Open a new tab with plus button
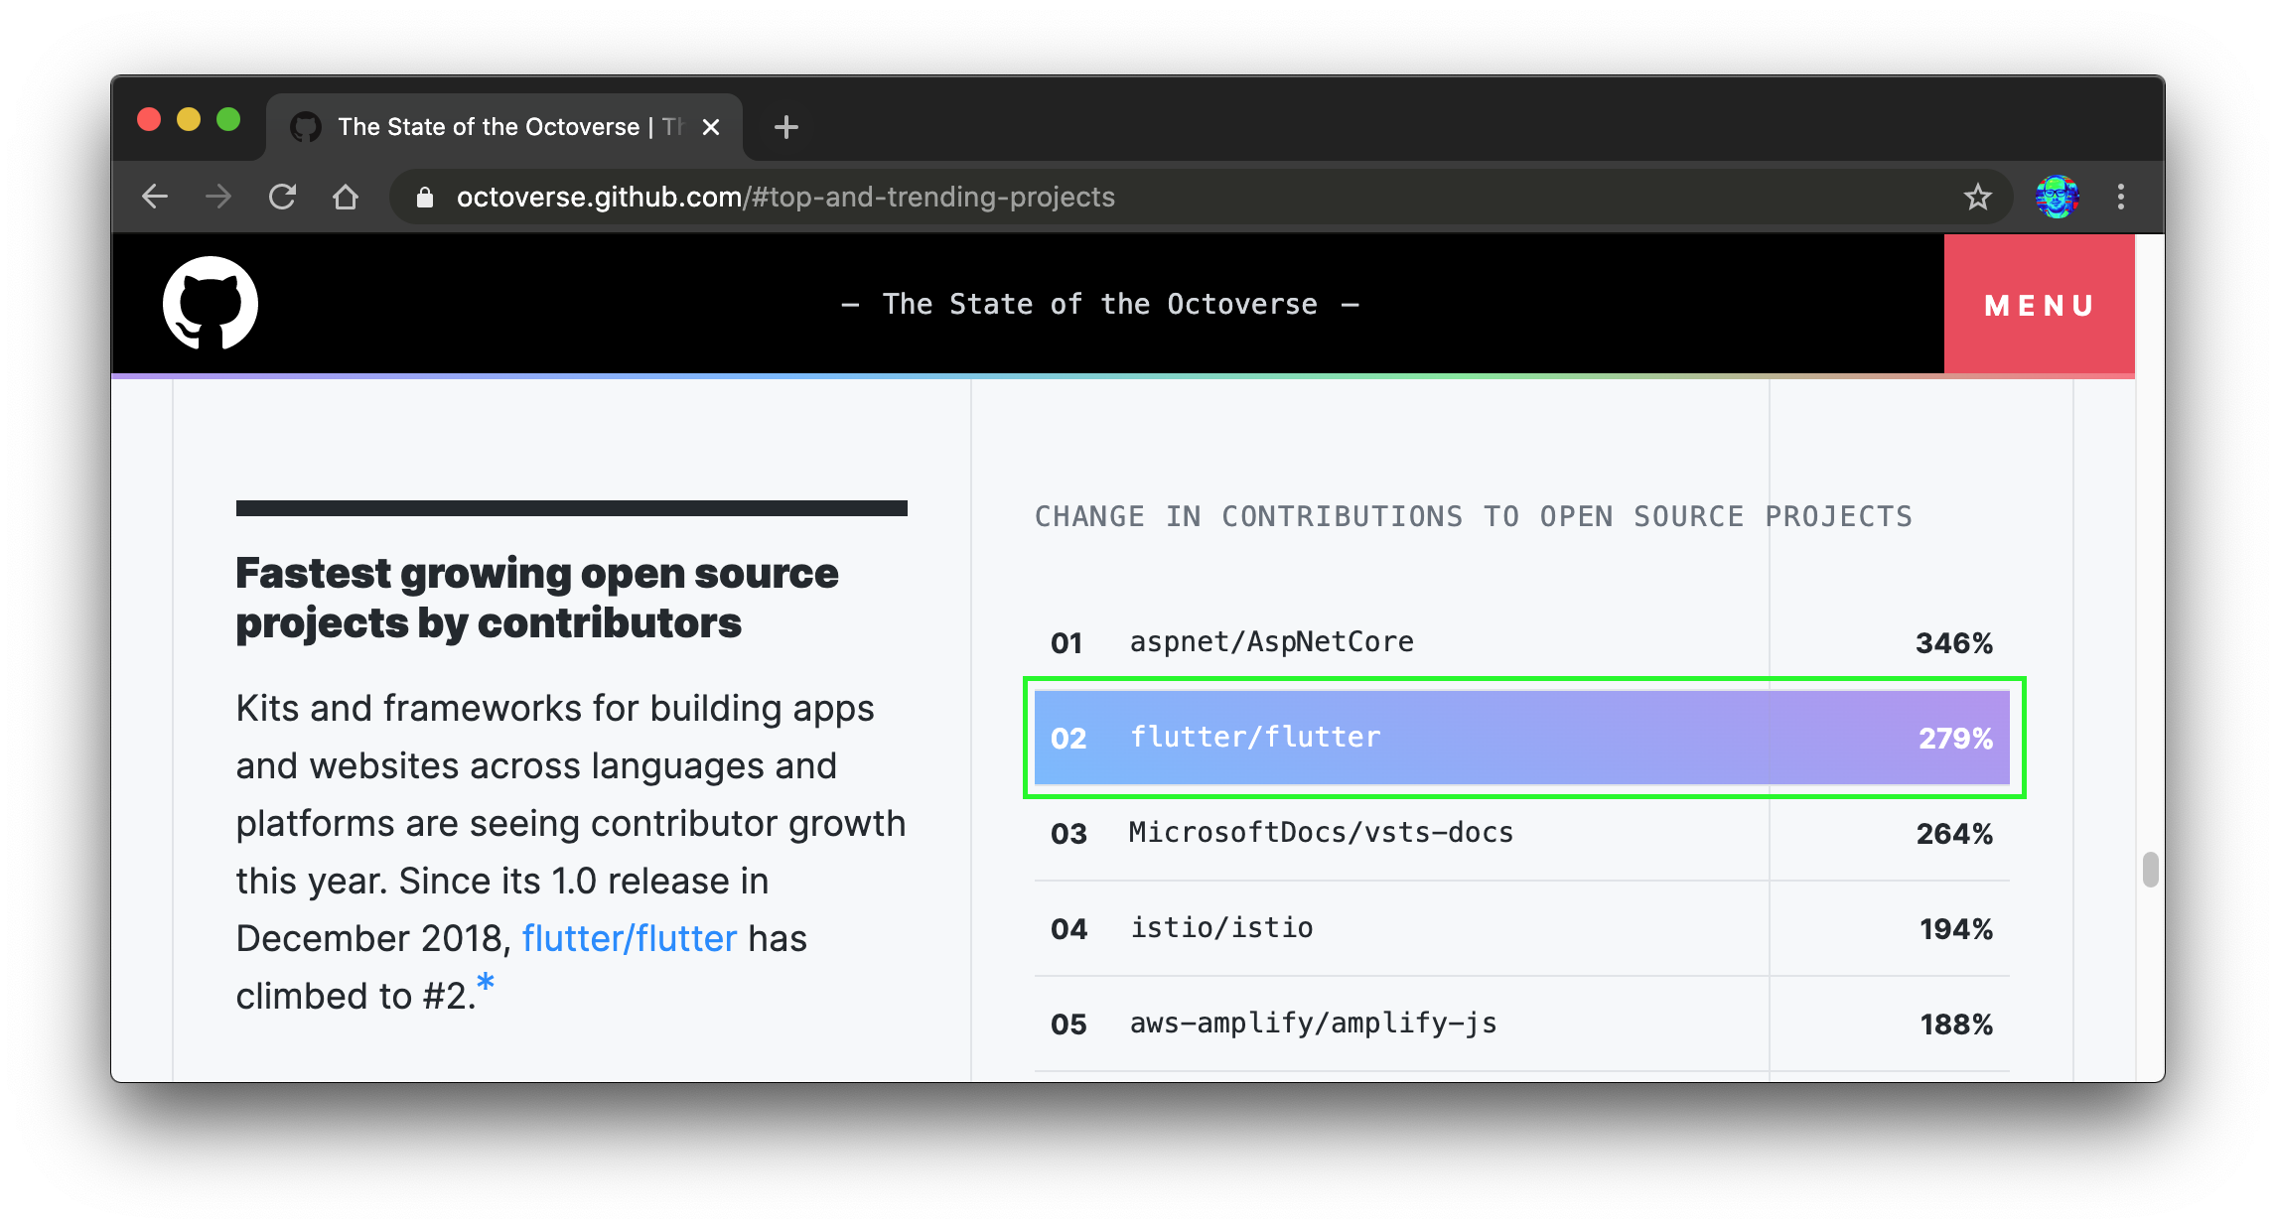The width and height of the screenshot is (2276, 1229). [786, 127]
